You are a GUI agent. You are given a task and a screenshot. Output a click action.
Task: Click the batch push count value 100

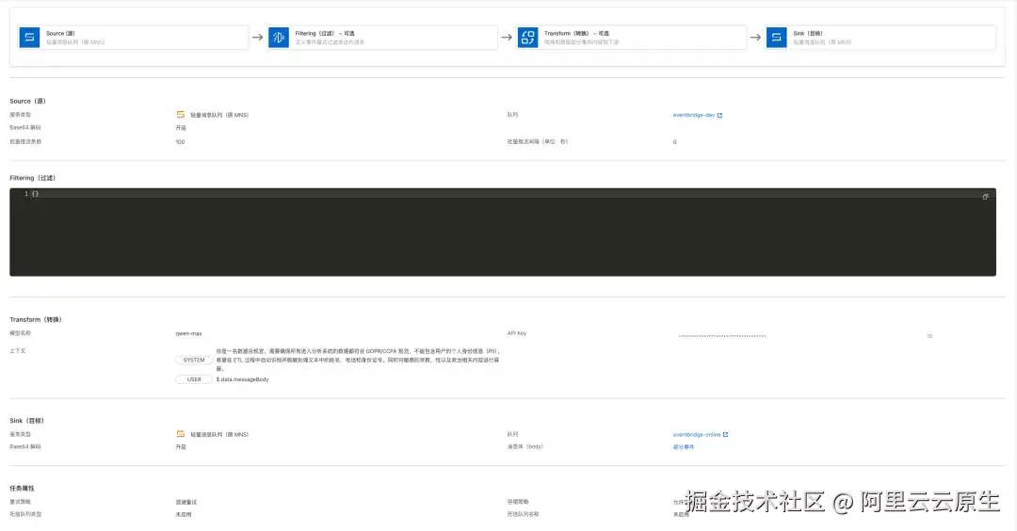(180, 142)
